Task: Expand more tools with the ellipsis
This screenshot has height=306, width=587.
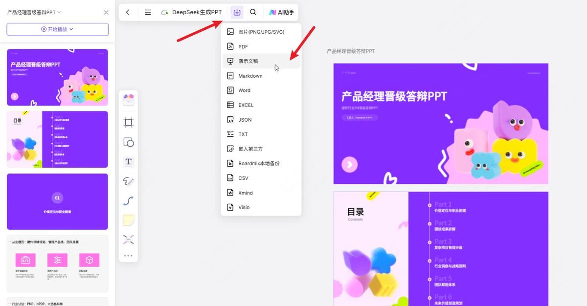Action: point(128,255)
